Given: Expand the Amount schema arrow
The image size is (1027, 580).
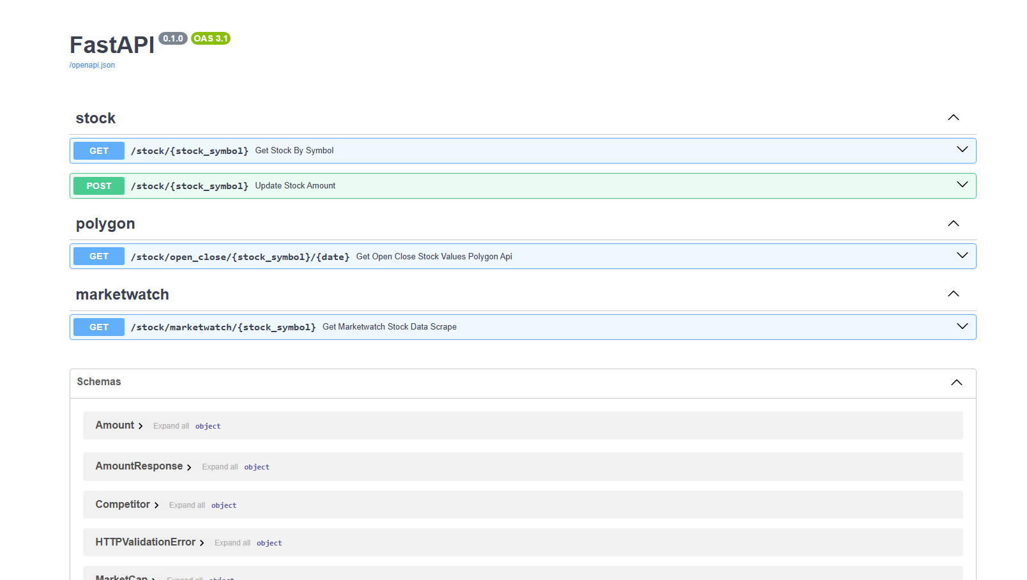Looking at the screenshot, I should click(139, 425).
